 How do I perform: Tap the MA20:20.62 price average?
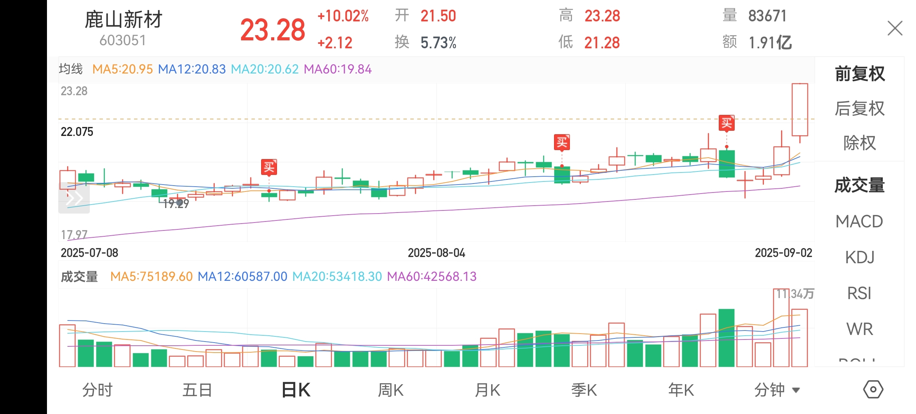tap(265, 69)
